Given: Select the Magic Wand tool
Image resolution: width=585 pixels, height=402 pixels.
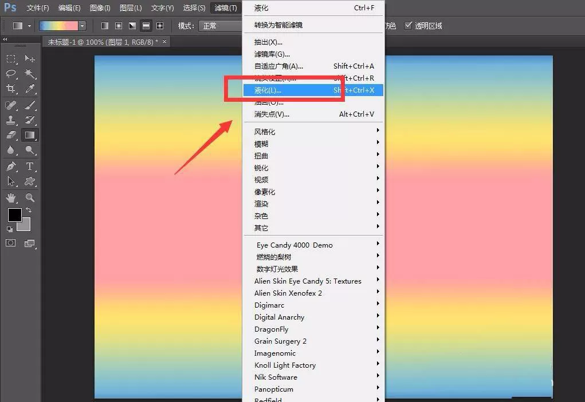Looking at the screenshot, I should pyautogui.click(x=30, y=74).
